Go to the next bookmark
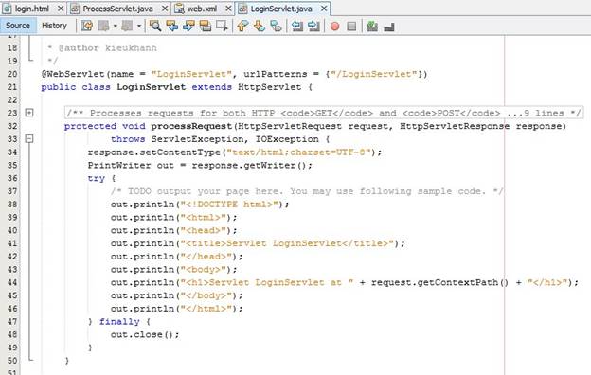 pyautogui.click(x=259, y=26)
